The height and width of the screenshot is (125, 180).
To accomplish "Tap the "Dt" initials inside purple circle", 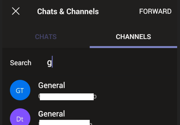I will (x=20, y=119).
